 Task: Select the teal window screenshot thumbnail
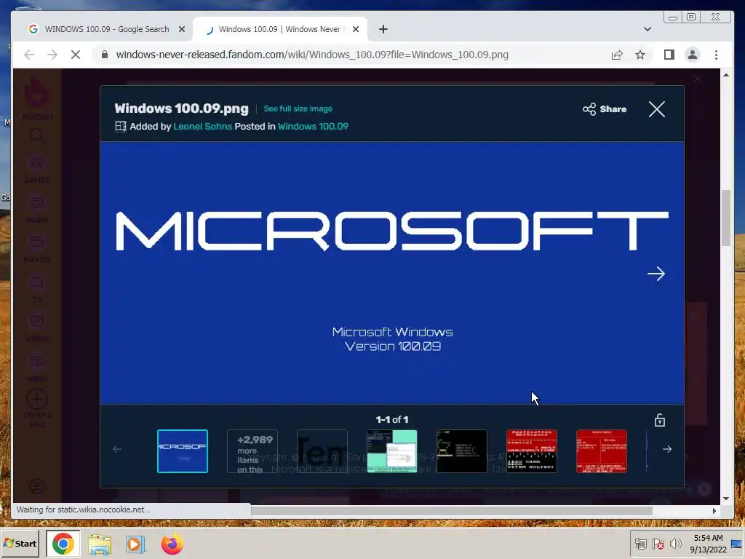coord(392,451)
